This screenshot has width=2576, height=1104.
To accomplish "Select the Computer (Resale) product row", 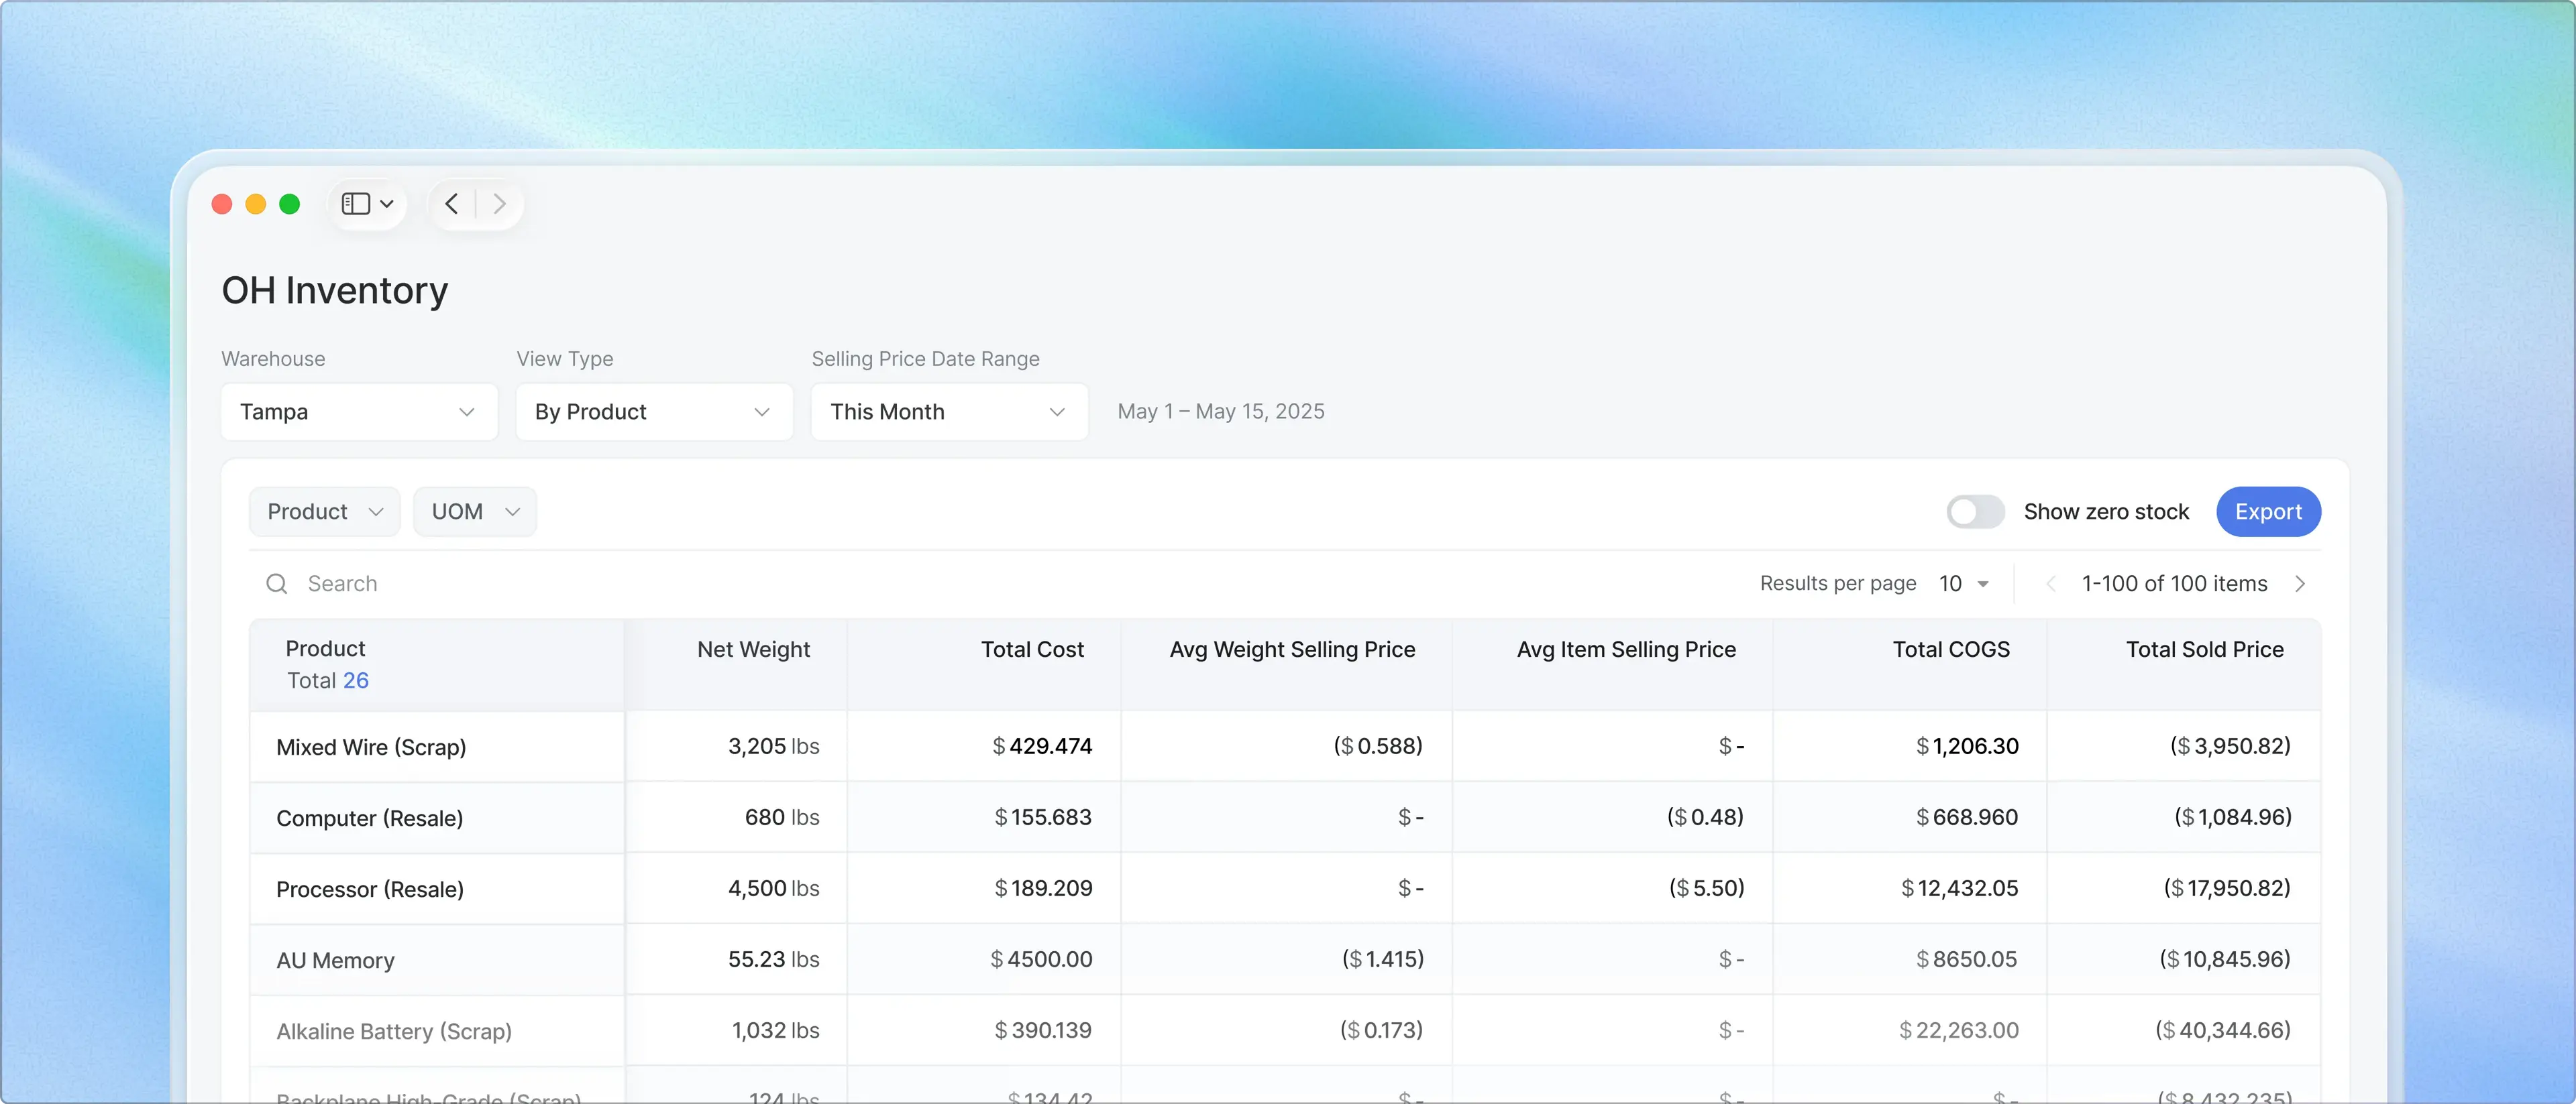I will point(369,818).
